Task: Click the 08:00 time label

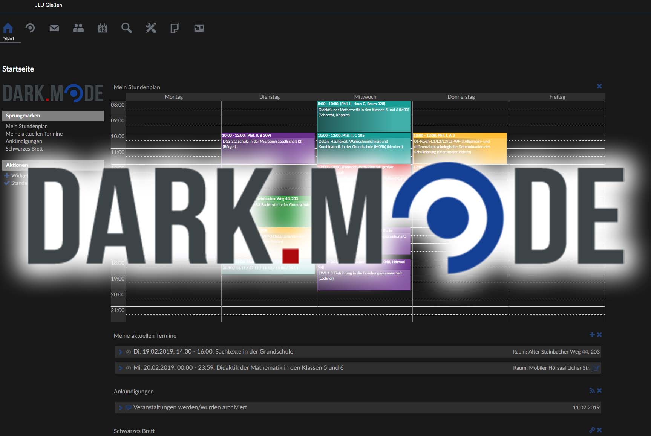Action: click(x=118, y=105)
